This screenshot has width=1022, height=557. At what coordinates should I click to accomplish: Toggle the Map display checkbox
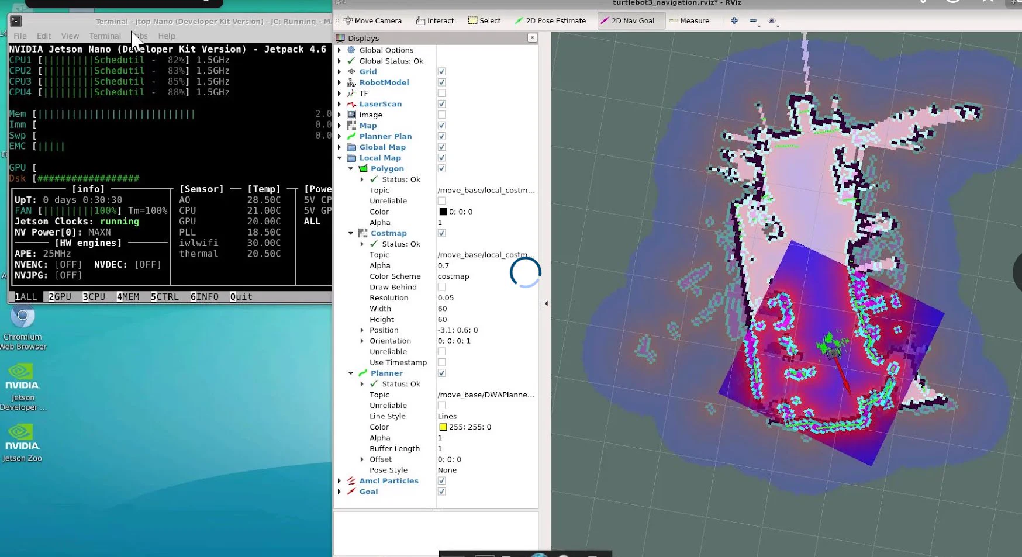click(x=441, y=126)
